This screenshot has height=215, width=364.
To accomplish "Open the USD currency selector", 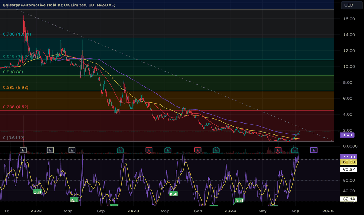I will click(x=352, y=5).
